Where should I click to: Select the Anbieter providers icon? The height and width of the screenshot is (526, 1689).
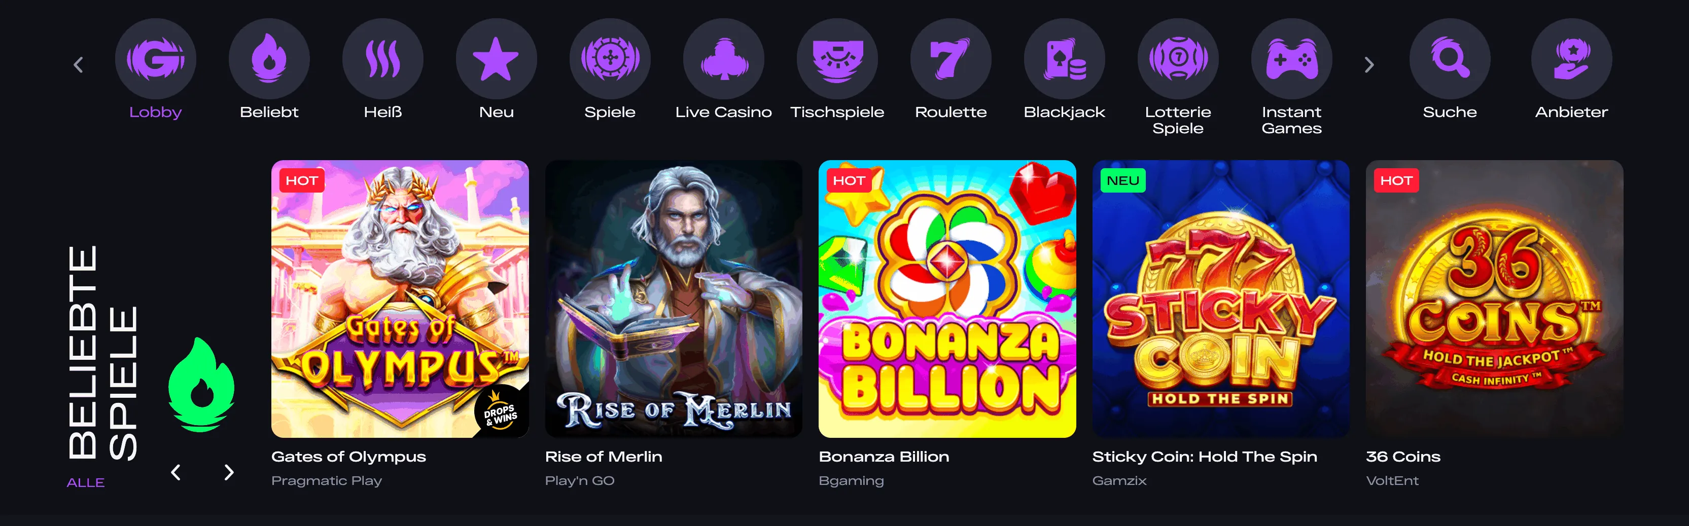(1571, 58)
